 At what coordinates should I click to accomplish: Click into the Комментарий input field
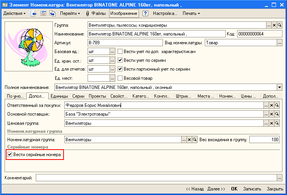[156, 178]
